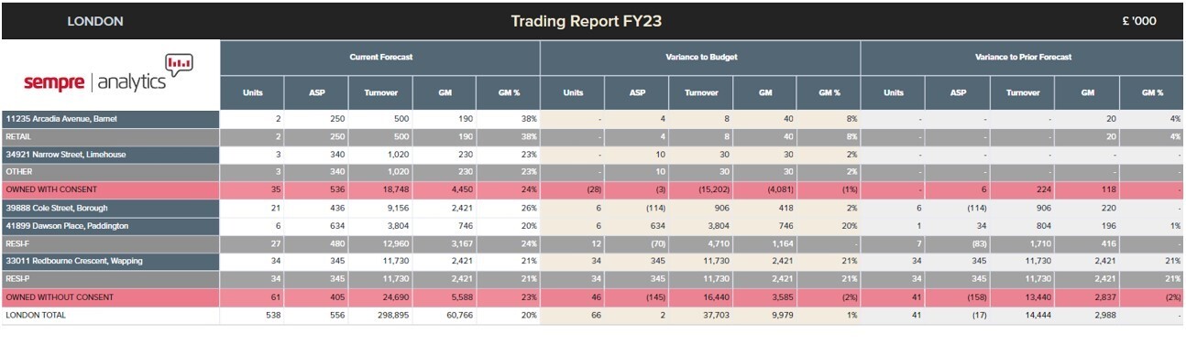Screen dimensions: 1186x345
Task: Click the LONDON TOTAL row label
Action: coord(35,314)
